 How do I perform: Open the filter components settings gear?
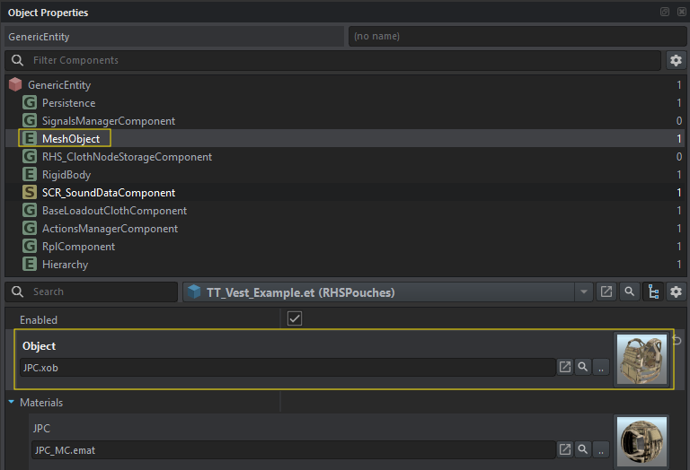pos(676,61)
